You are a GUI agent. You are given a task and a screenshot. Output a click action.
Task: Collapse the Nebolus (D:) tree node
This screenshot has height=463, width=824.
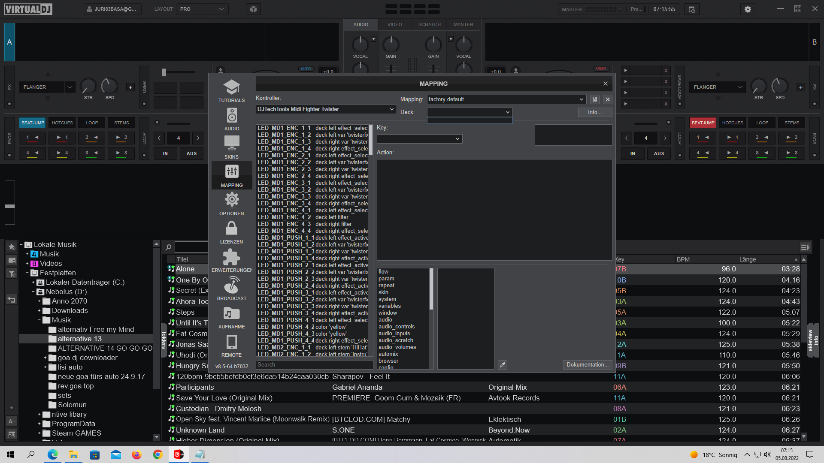[x=33, y=292]
